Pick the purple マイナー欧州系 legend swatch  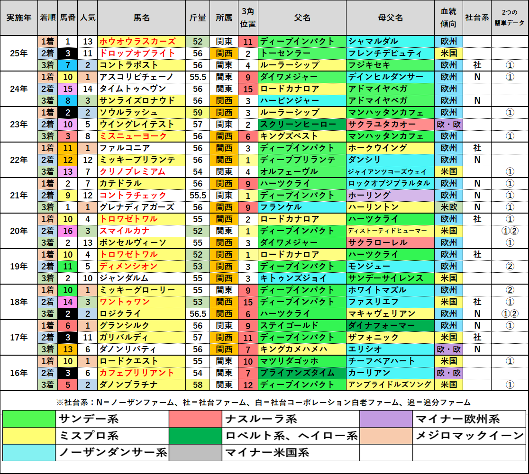386,419
